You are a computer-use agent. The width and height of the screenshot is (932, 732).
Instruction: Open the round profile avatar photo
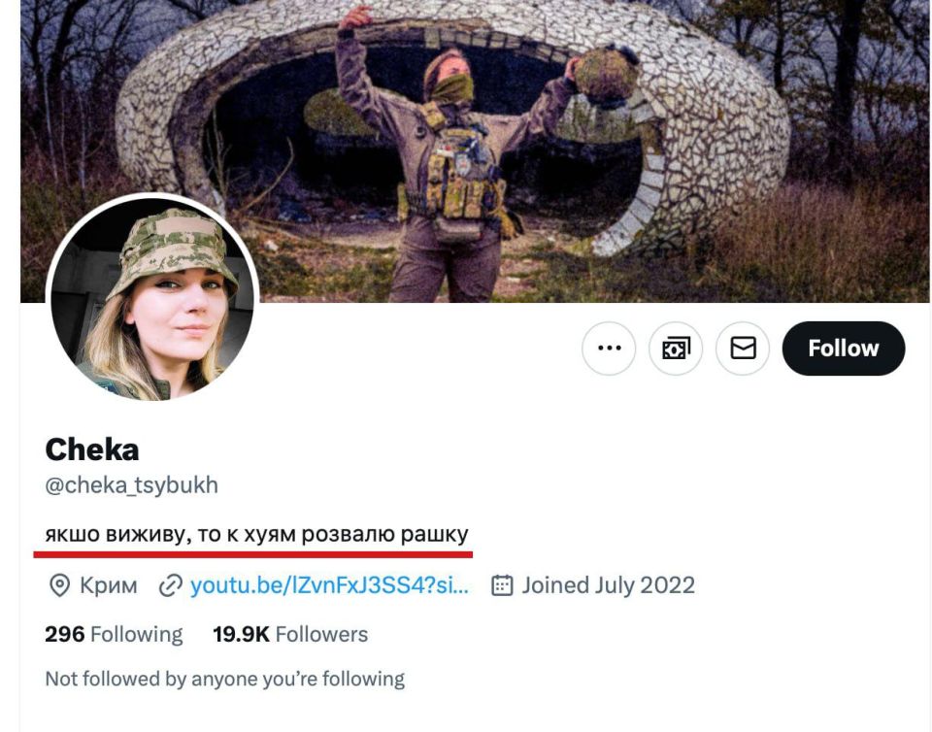(x=152, y=298)
